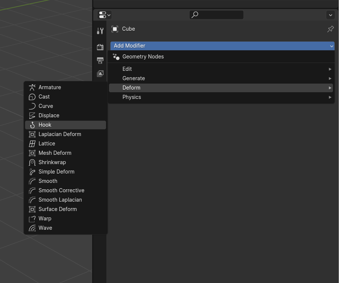
Task: Open the Render properties tab
Action: (x=100, y=47)
